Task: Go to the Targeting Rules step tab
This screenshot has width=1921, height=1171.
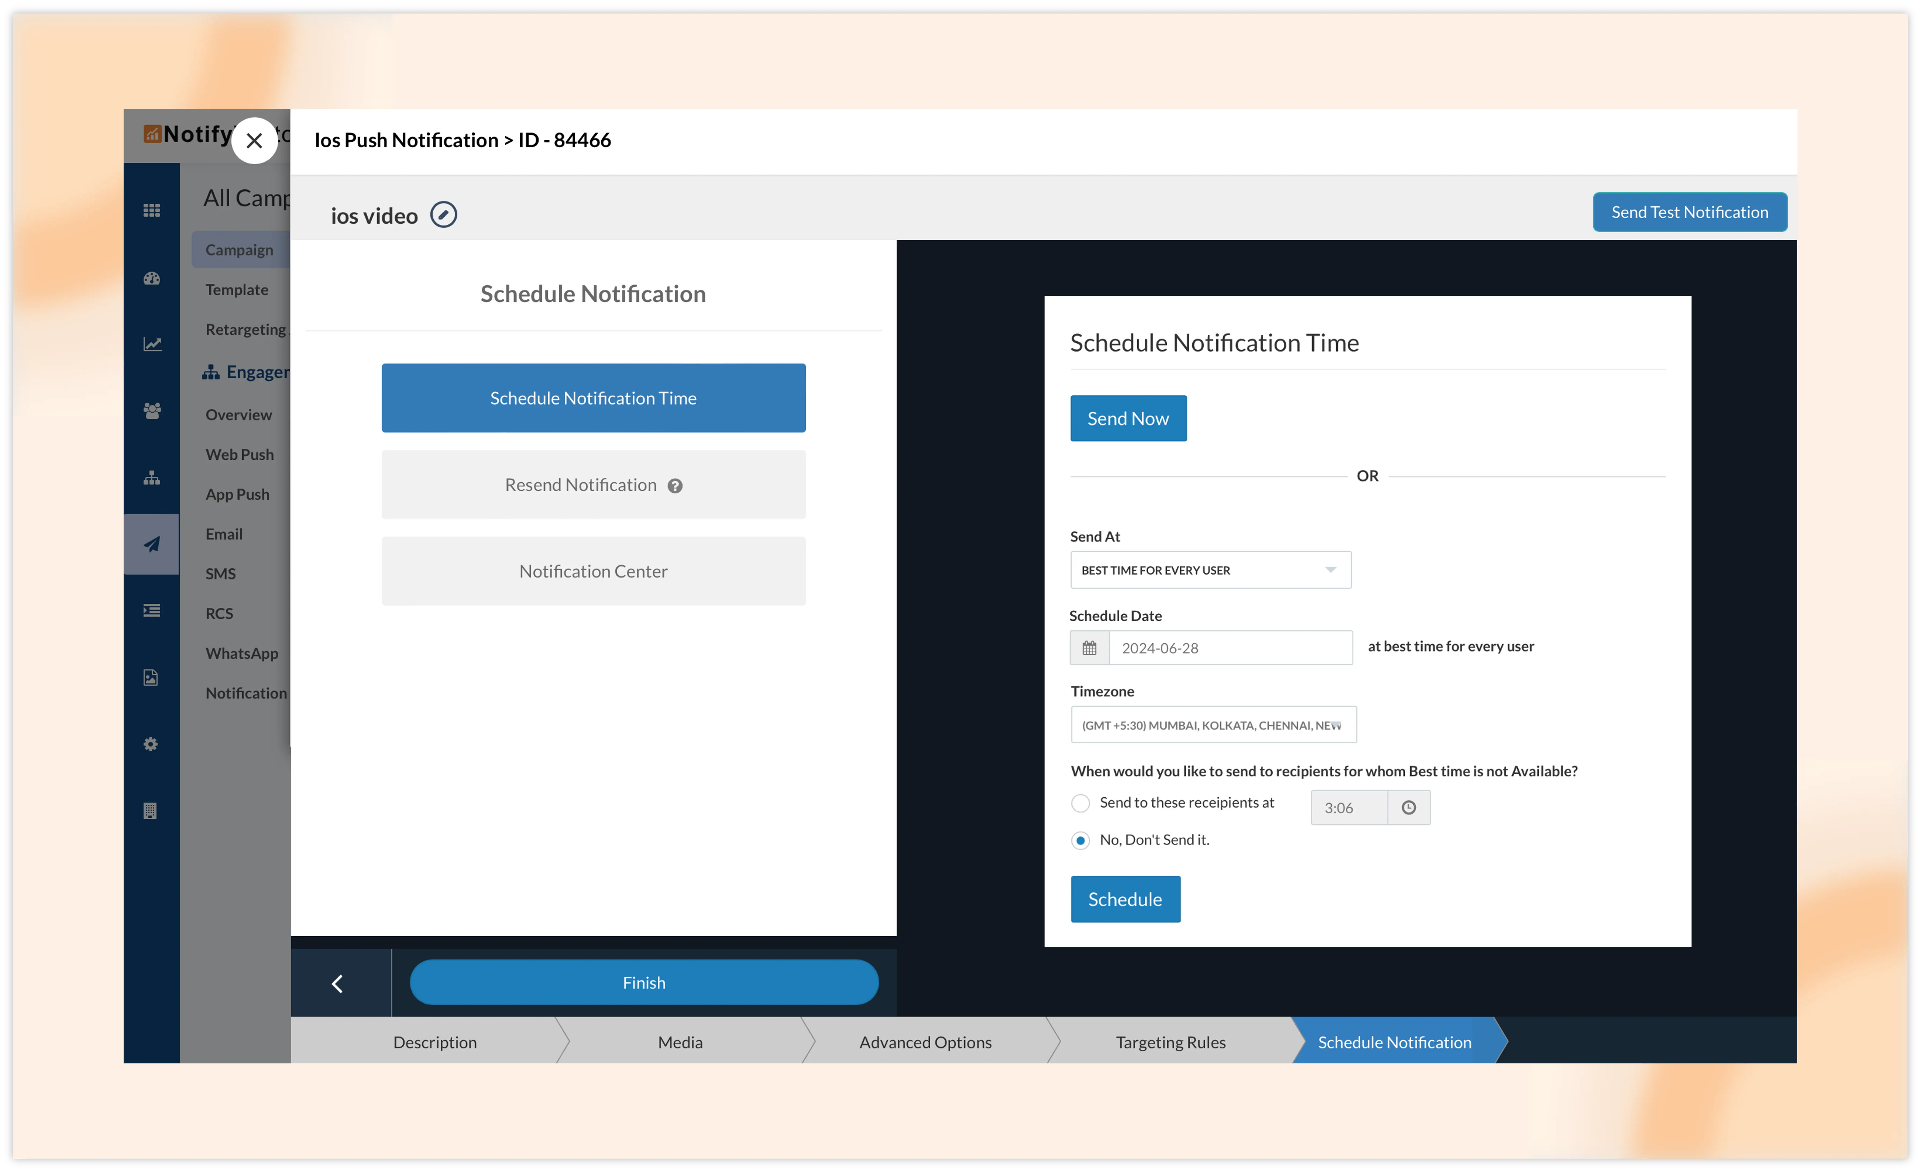Action: click(x=1170, y=1043)
